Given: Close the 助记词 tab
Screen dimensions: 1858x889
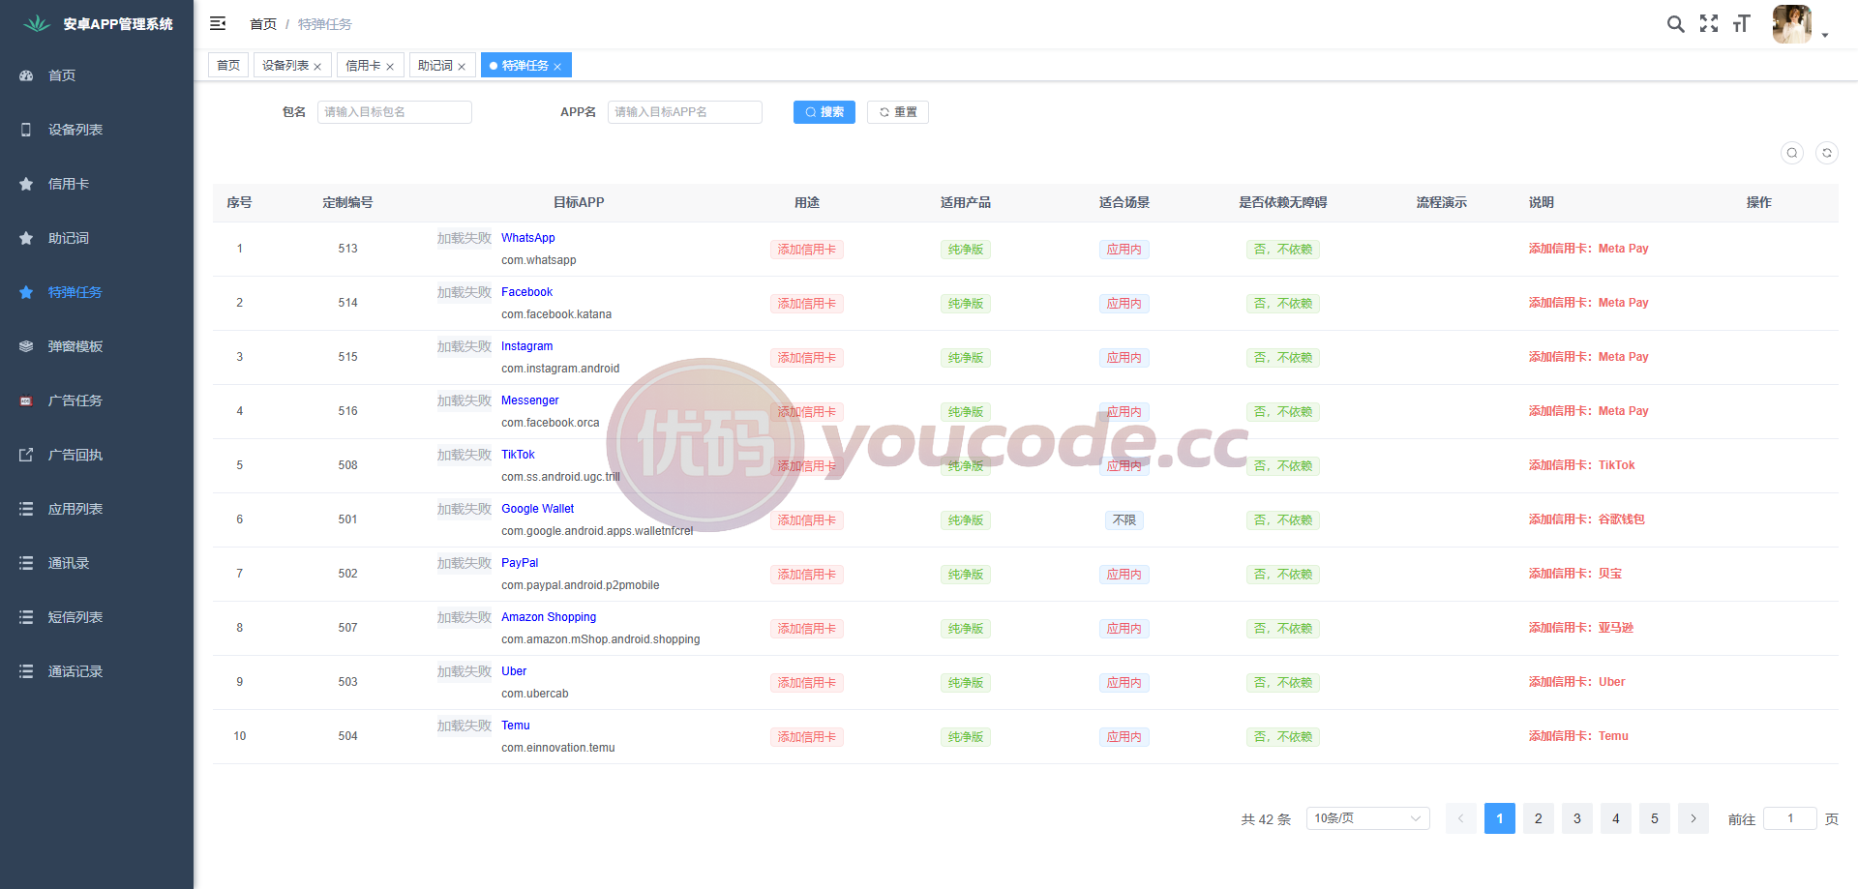Looking at the screenshot, I should coord(462,67).
